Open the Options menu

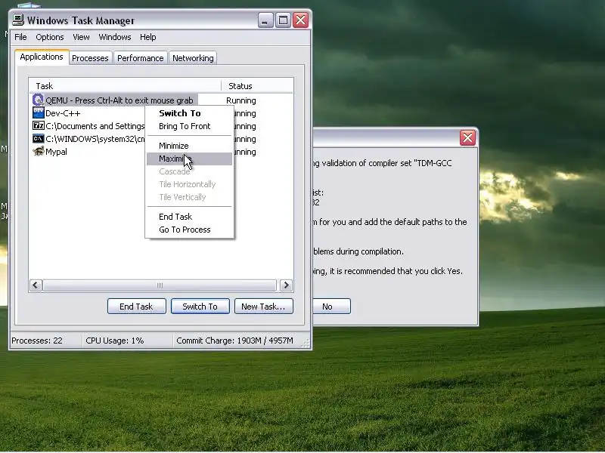tap(49, 37)
